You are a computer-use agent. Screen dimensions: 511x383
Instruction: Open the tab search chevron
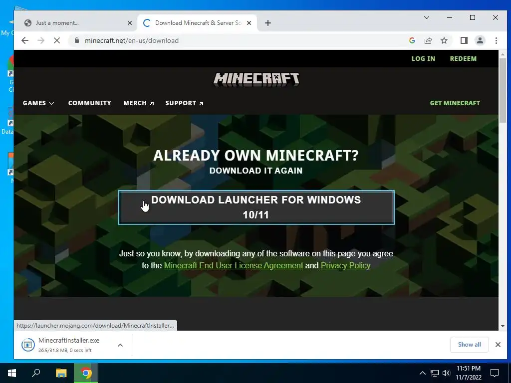426,17
